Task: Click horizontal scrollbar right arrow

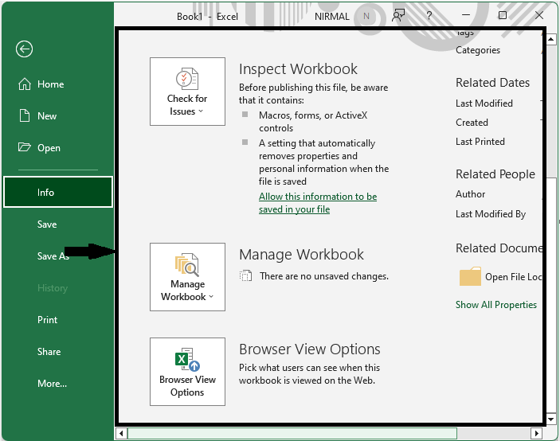Action: (536, 434)
